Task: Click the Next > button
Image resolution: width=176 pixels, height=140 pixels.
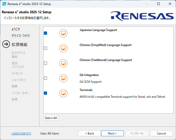Action: pyautogui.click(x=112, y=133)
